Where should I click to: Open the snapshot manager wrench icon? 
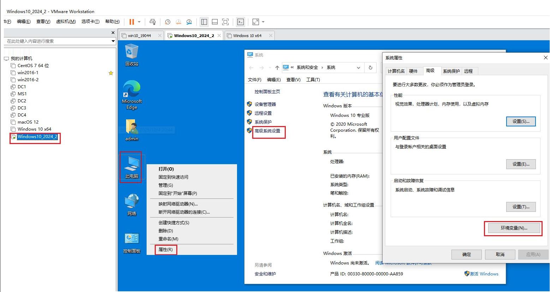[x=189, y=22]
